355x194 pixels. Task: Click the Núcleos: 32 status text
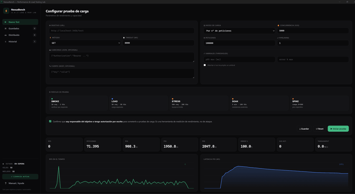(8, 172)
